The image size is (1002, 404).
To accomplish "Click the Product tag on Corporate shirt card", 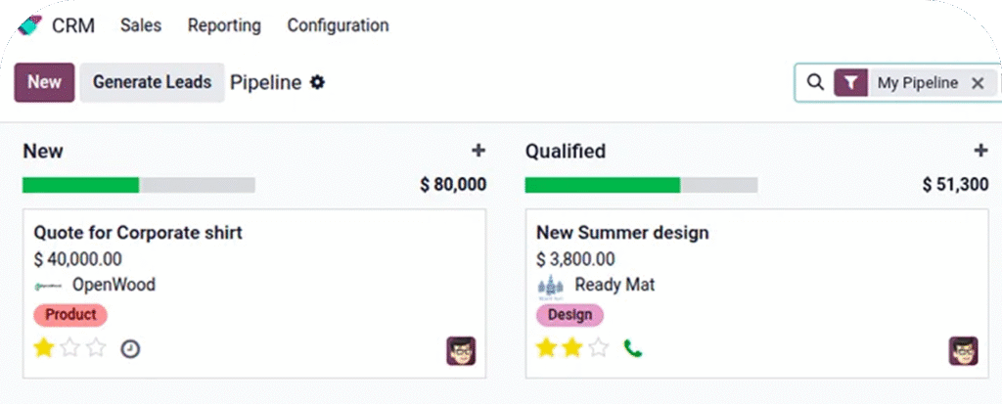I will (70, 315).
